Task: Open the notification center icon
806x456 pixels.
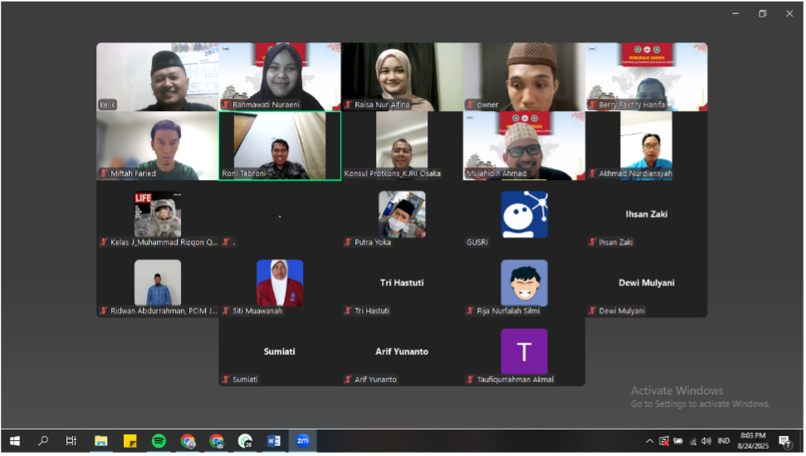Action: (x=784, y=441)
